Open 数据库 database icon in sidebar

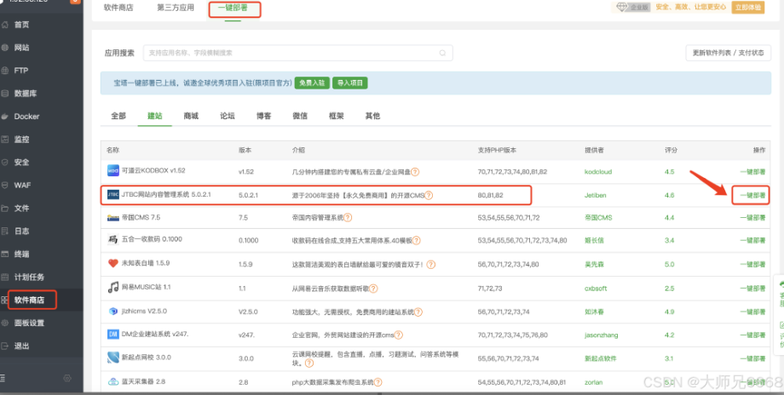click(4, 94)
